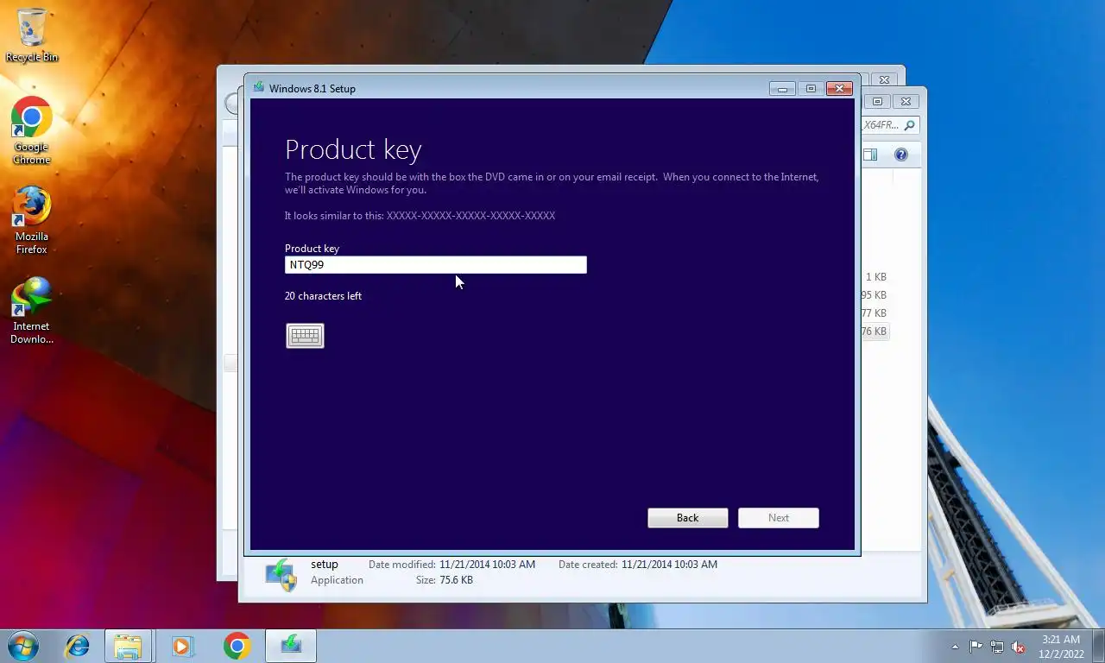Click the setup file name in details pane
1105x663 pixels.
pos(325,565)
